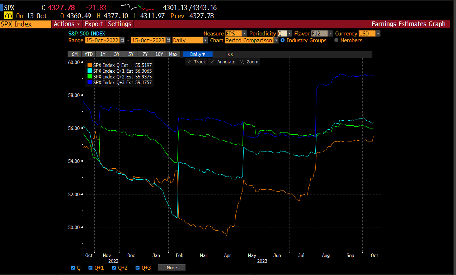Select the 1Y range tab
456x275 pixels.
(x=103, y=54)
